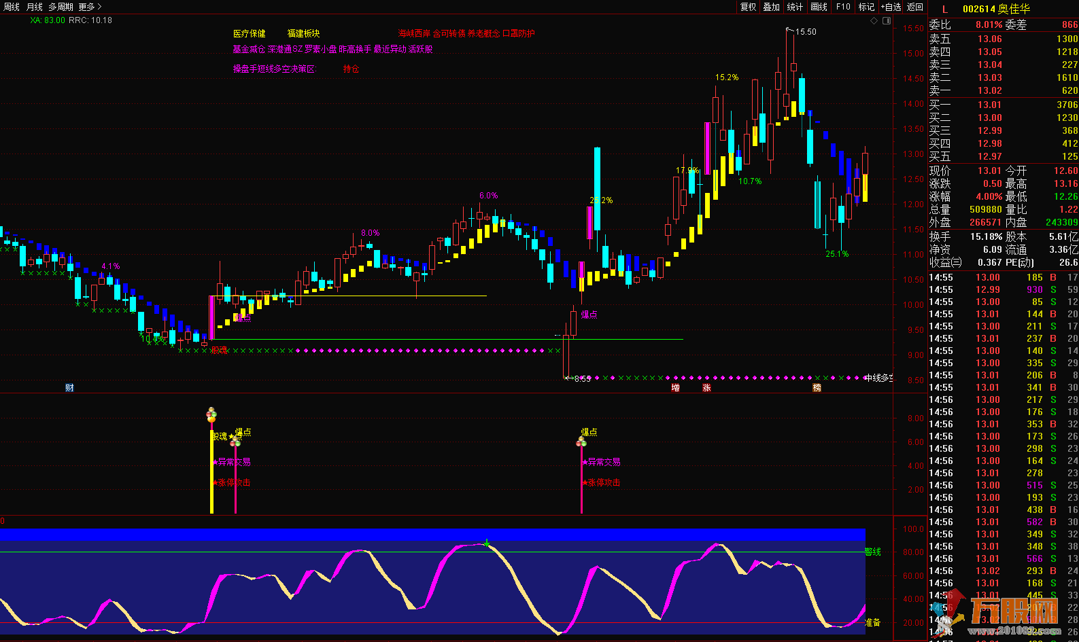The image size is (1079, 642).
Task: Click the 榜 marker on the chart bottom
Action: pos(817,387)
